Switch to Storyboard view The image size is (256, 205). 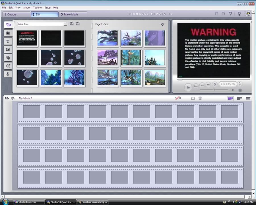click(230, 99)
